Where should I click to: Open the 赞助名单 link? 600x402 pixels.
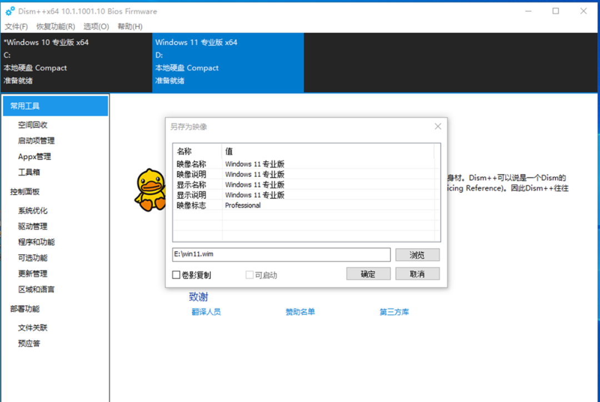pyautogui.click(x=301, y=312)
